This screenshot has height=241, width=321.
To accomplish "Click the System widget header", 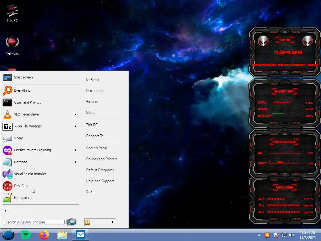I will [x=285, y=91].
